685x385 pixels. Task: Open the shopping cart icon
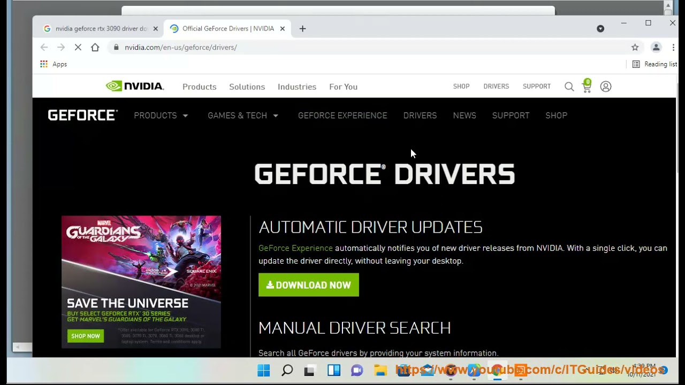(587, 86)
